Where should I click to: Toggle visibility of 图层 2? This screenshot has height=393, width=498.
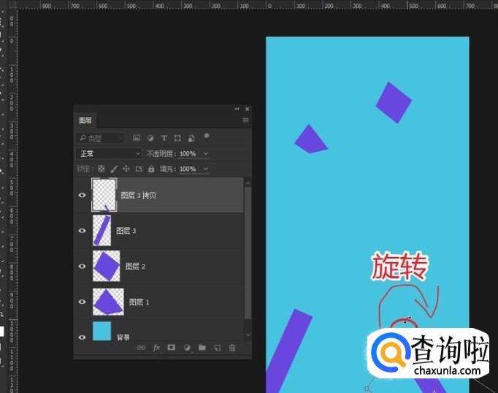click(x=82, y=266)
